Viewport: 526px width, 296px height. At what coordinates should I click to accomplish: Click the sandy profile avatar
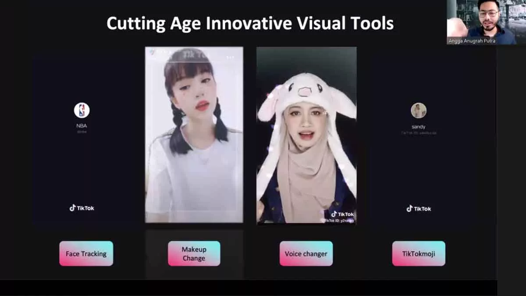(x=419, y=111)
